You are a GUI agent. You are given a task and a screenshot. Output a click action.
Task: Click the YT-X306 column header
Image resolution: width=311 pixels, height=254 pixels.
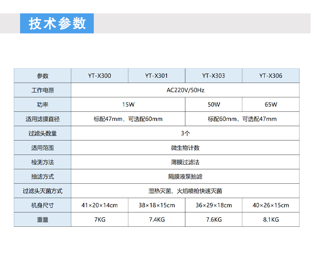[x=271, y=75]
